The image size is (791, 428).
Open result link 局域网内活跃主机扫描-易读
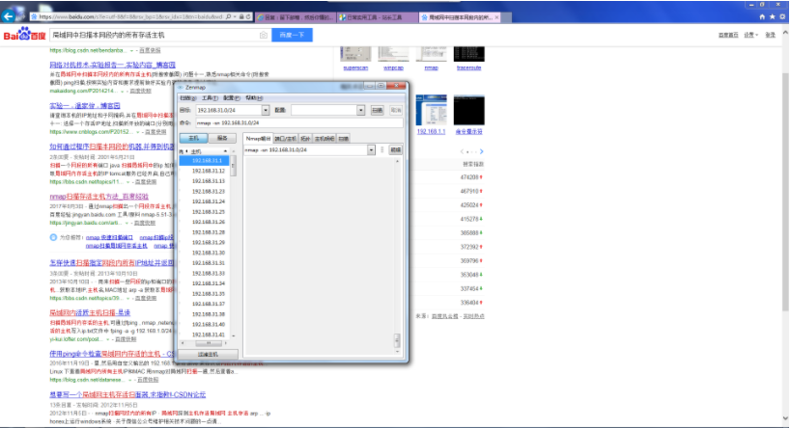tap(90, 312)
